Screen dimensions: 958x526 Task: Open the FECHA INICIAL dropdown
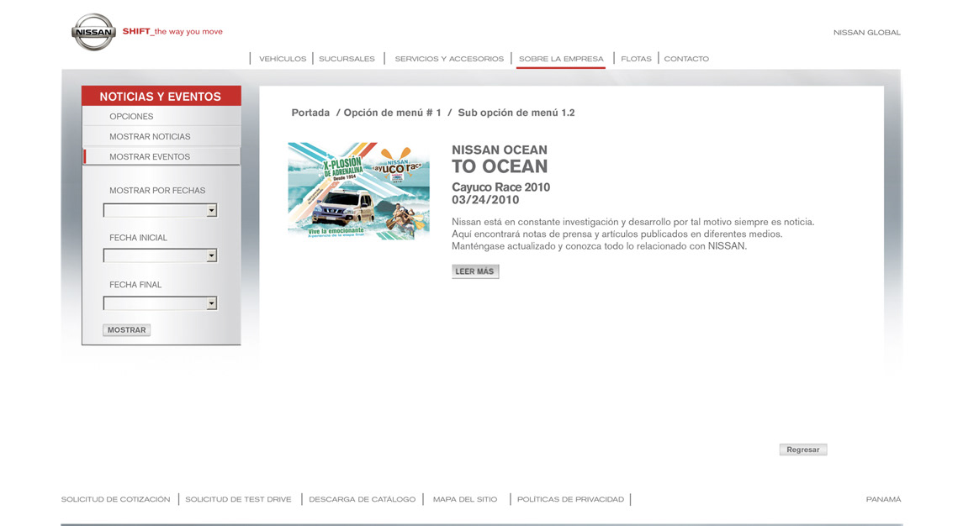coord(160,255)
